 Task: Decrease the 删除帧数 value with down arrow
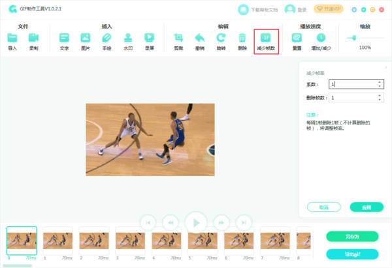380,100
